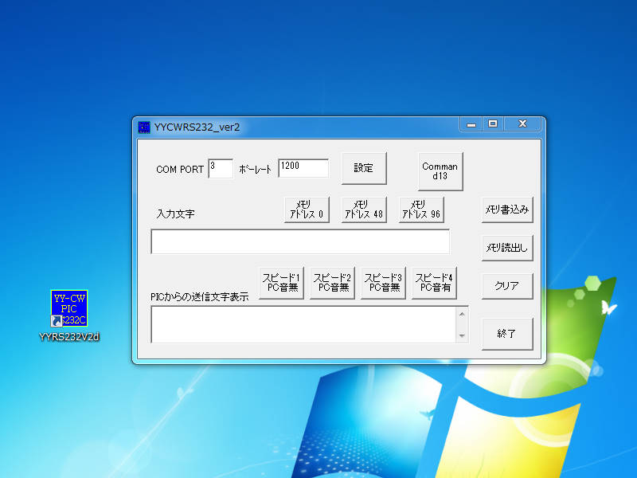
Task: Select the メモリ アドレス 48 button
Action: 364,210
